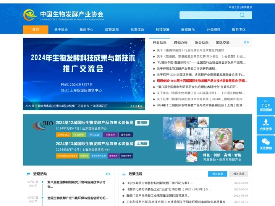Open the 2024第十三届 上海 exhibition article
Viewport: 275px width, 206px height.
point(201,105)
